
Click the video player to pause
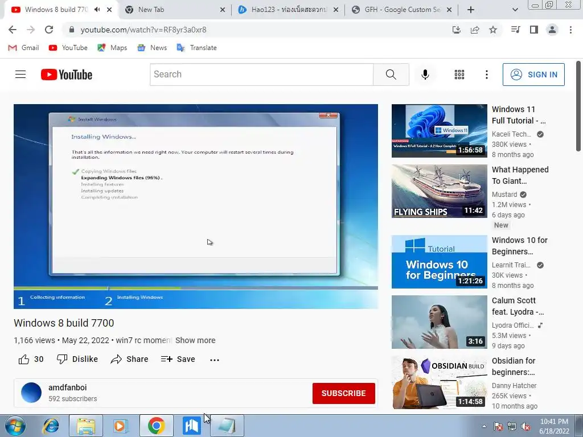coord(196,206)
